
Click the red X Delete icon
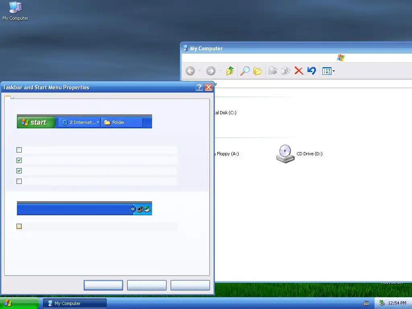(x=299, y=71)
